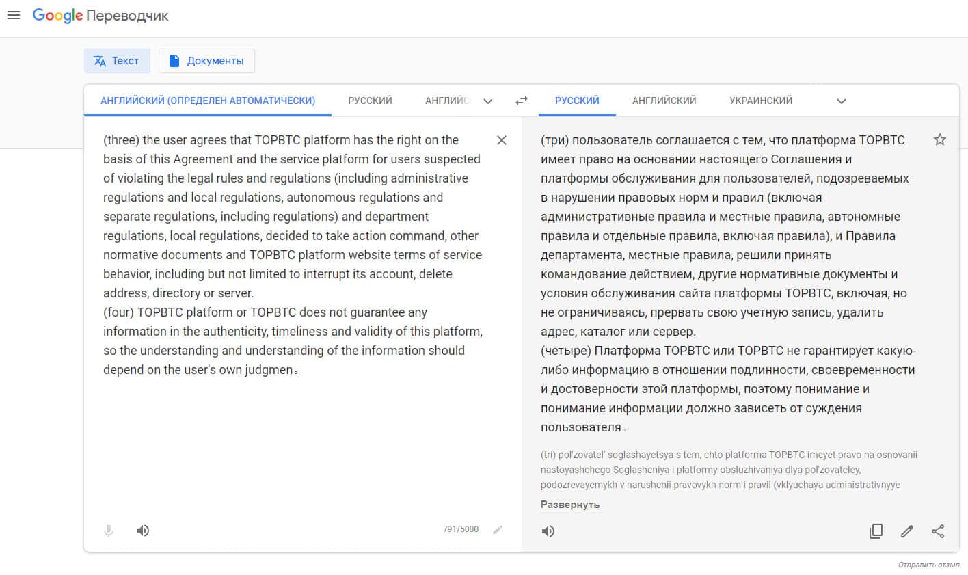Open the hamburger main menu

tap(14, 15)
